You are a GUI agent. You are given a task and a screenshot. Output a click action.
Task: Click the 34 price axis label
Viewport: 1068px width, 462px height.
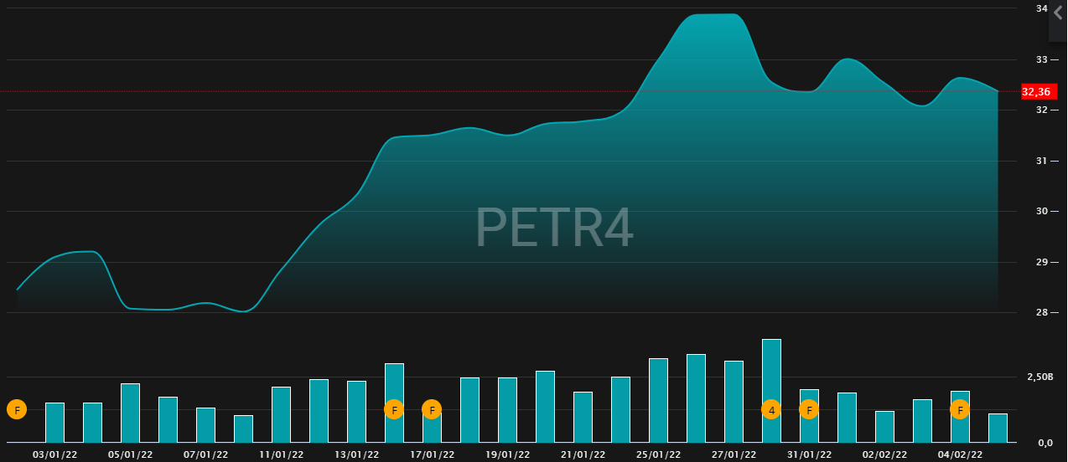[1042, 8]
